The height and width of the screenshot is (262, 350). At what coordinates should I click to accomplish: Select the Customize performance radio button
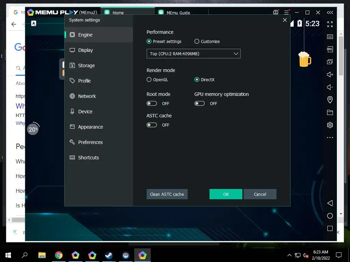(x=197, y=41)
